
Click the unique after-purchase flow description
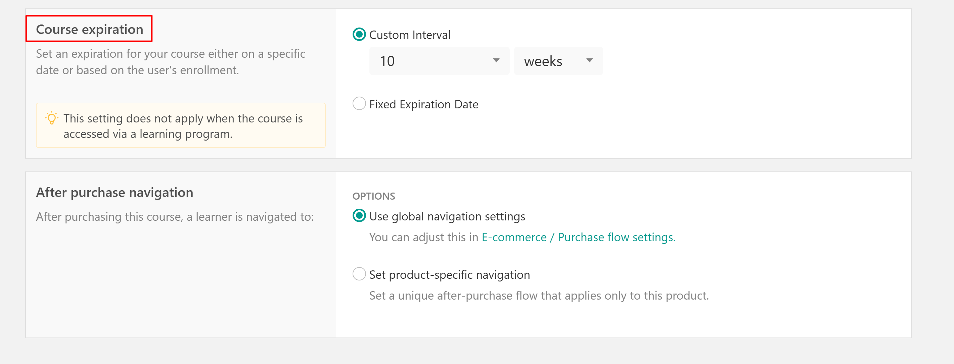coord(539,296)
